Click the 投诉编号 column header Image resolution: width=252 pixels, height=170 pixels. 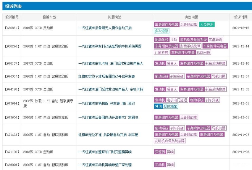[12, 17]
